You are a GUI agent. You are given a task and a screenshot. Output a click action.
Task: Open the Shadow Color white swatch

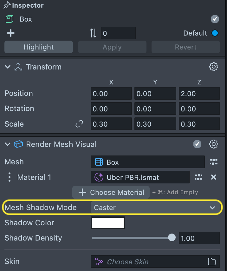108,223
